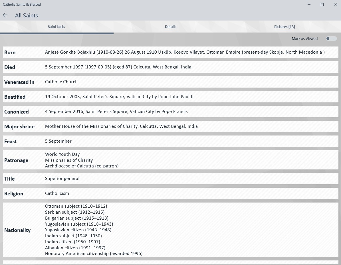Maximize the application window

[x=322, y=5]
